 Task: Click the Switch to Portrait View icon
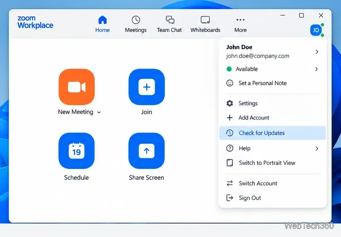[230, 163]
